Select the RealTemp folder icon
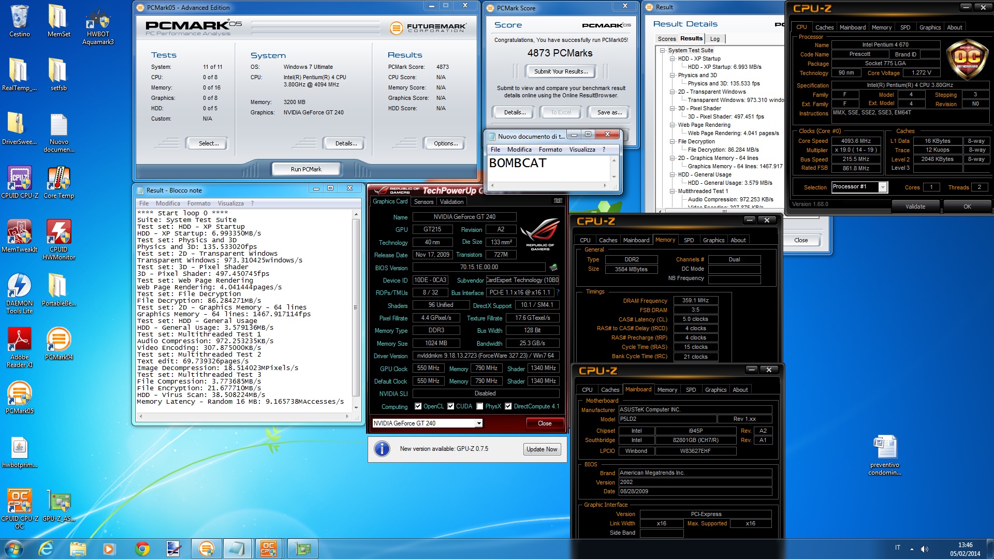The width and height of the screenshot is (994, 559). tap(20, 75)
